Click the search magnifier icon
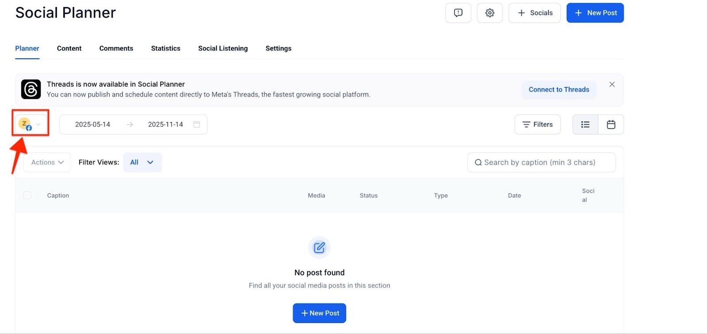Screen dimensions: 707x334 click(478, 163)
